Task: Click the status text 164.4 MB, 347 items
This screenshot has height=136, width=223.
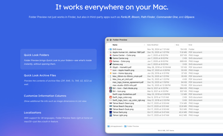Action: [x=166, y=131]
